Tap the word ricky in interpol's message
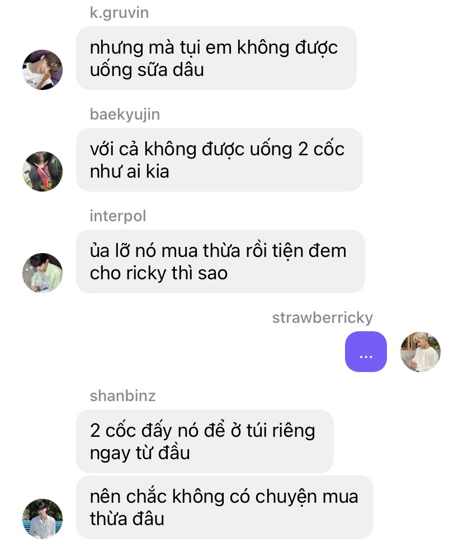The width and height of the screenshot is (463, 548). tap(146, 273)
